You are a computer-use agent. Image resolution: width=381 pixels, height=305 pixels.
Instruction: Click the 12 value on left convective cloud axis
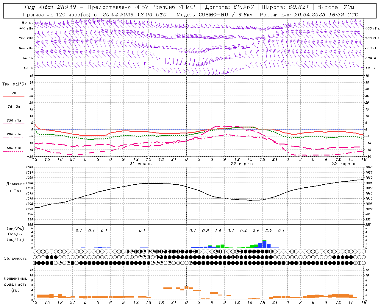[x=31, y=270]
